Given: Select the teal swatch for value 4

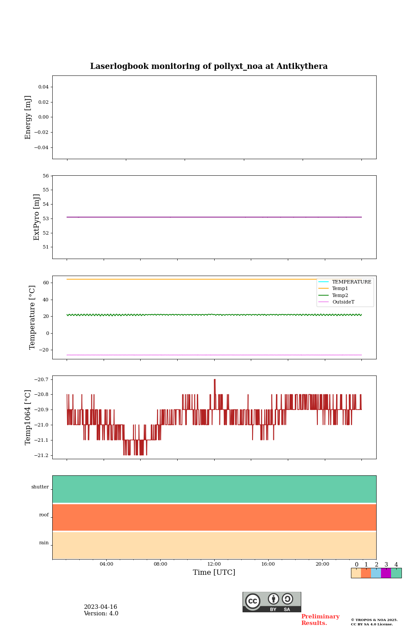Looking at the screenshot, I should tap(396, 573).
